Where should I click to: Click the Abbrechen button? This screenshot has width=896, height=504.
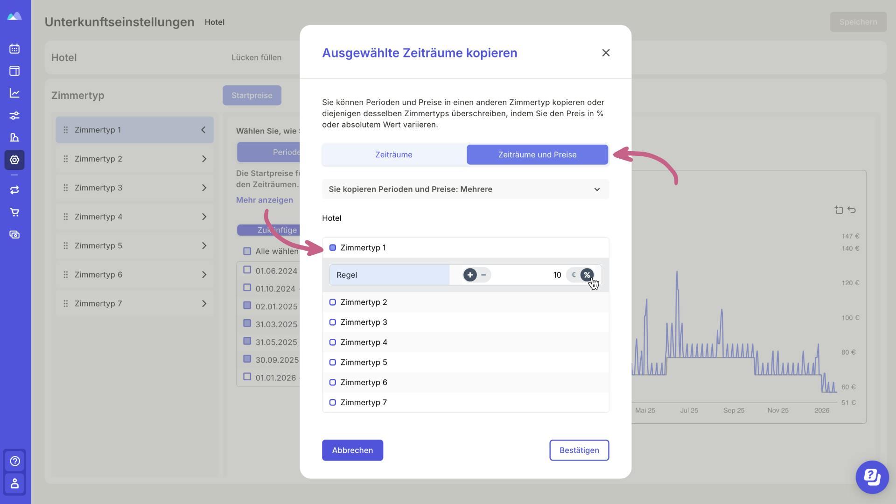[x=352, y=450]
